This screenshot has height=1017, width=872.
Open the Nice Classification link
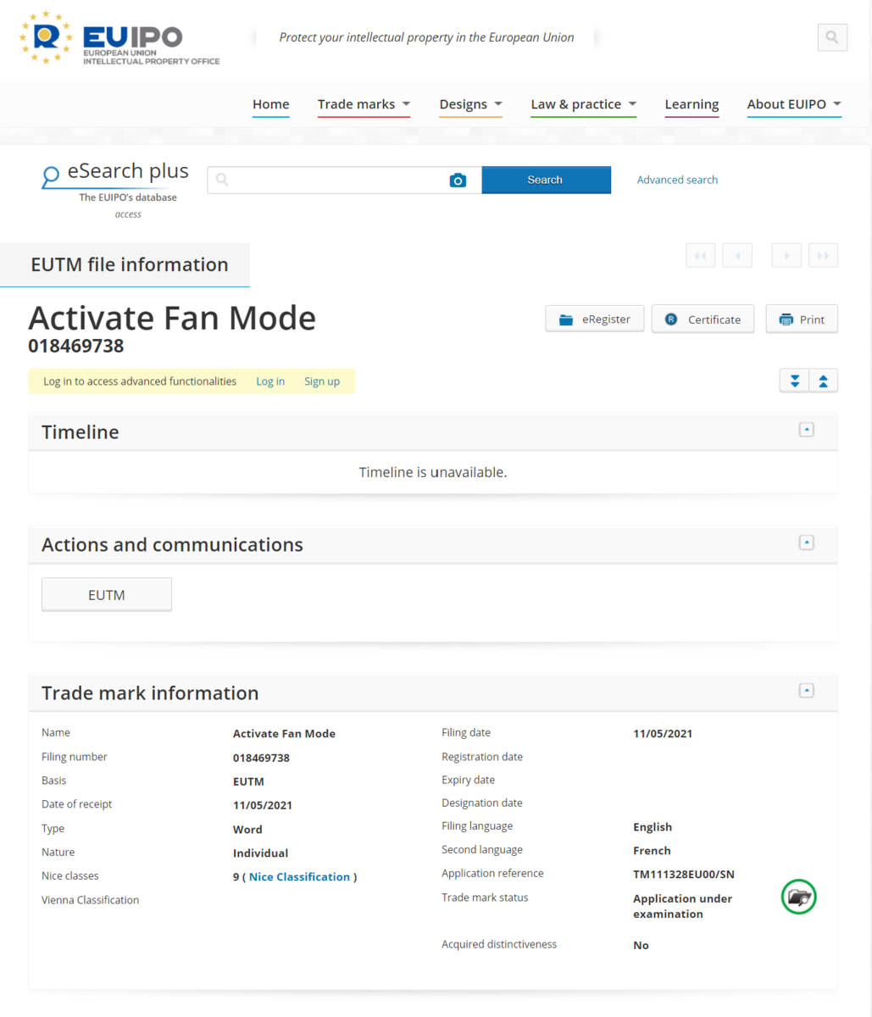click(299, 876)
